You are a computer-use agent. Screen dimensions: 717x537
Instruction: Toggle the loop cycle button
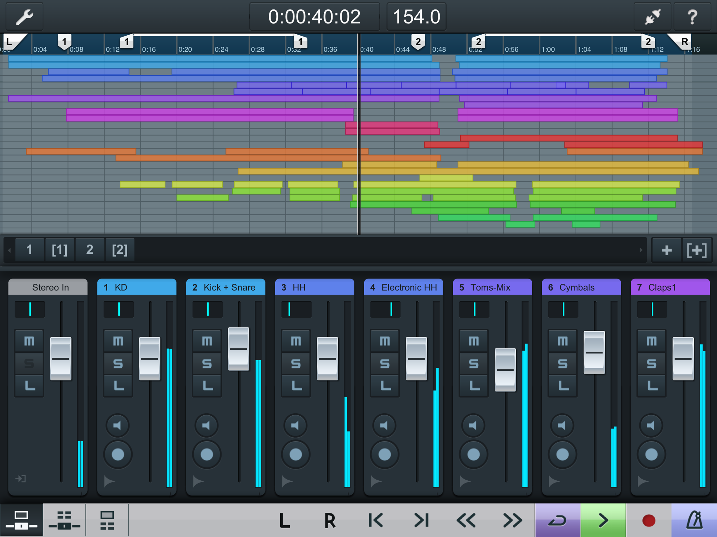(x=557, y=520)
